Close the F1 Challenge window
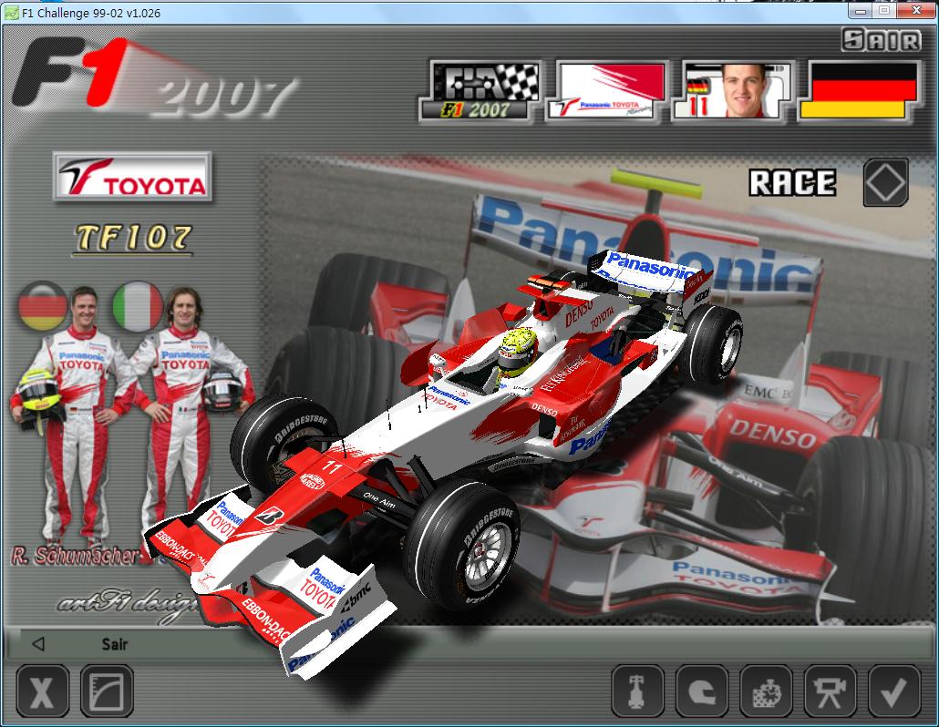Image resolution: width=939 pixels, height=727 pixels. [x=916, y=11]
